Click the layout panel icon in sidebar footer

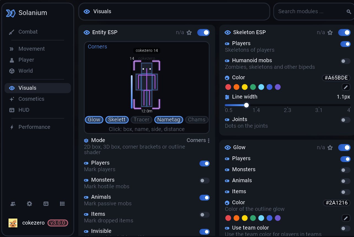click(x=46, y=204)
